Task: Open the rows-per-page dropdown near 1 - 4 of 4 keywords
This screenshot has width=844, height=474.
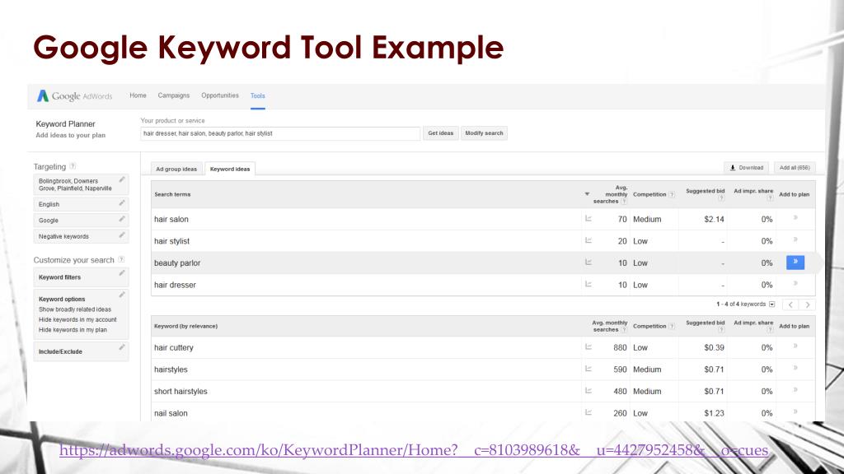Action: (x=771, y=304)
